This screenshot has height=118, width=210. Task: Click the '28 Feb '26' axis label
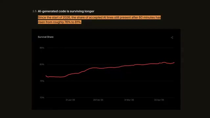coord(98,100)
